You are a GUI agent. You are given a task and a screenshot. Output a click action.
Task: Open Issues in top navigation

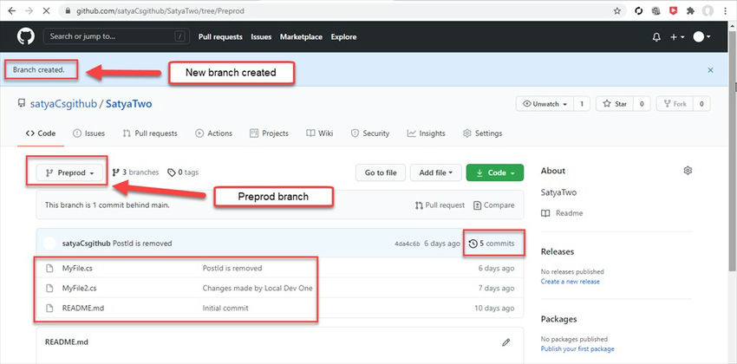pos(261,36)
